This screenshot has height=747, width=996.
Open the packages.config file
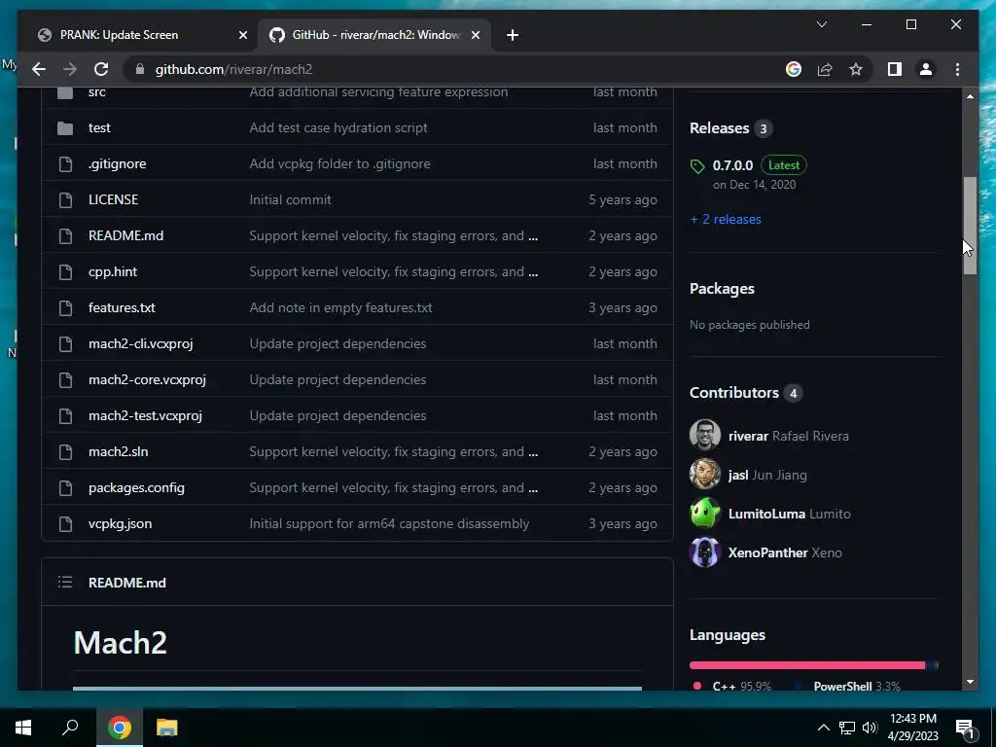click(136, 488)
